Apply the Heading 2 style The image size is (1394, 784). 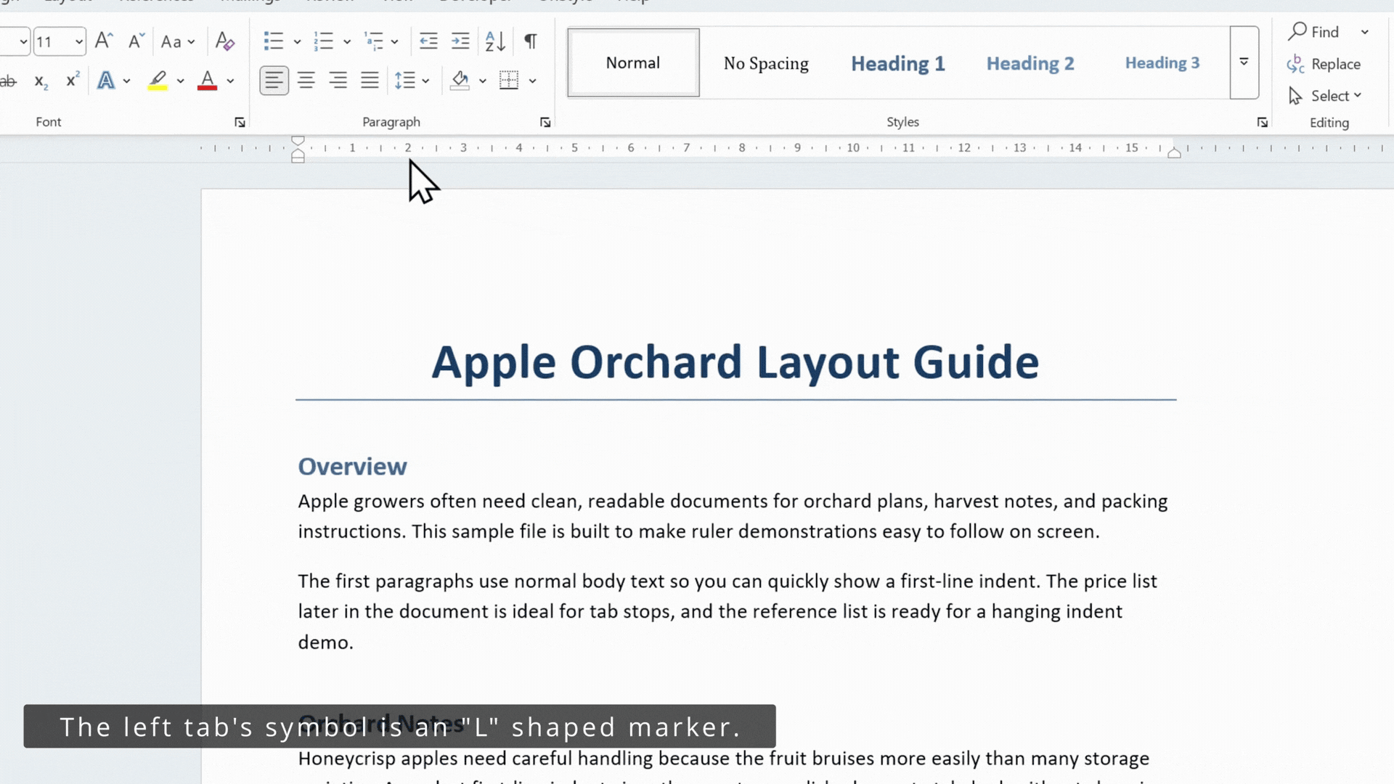tap(1030, 63)
